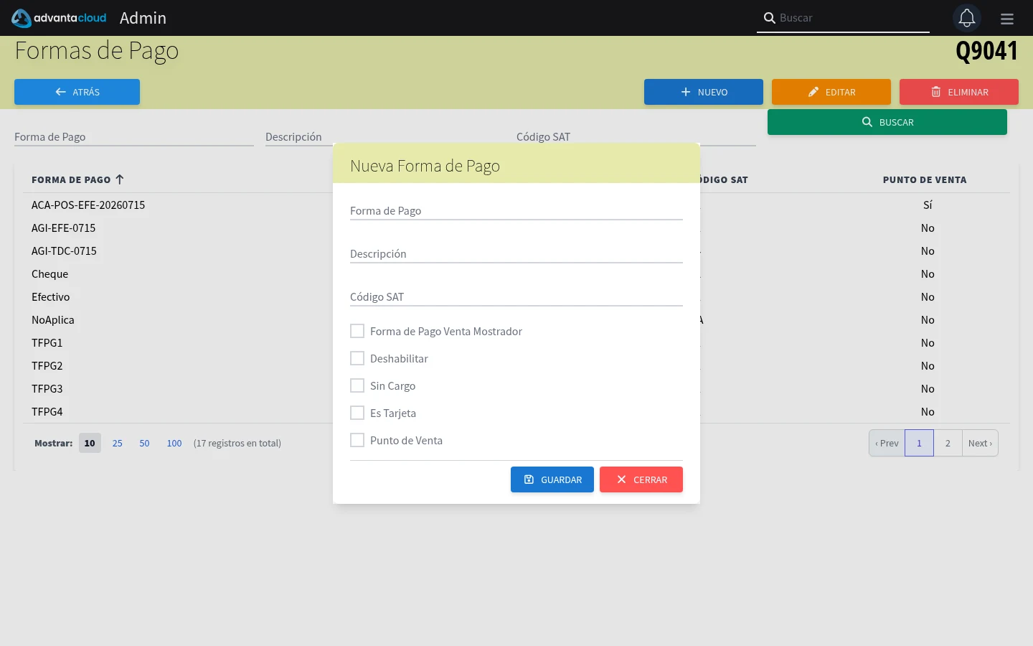Show 25 records per page

pos(118,444)
